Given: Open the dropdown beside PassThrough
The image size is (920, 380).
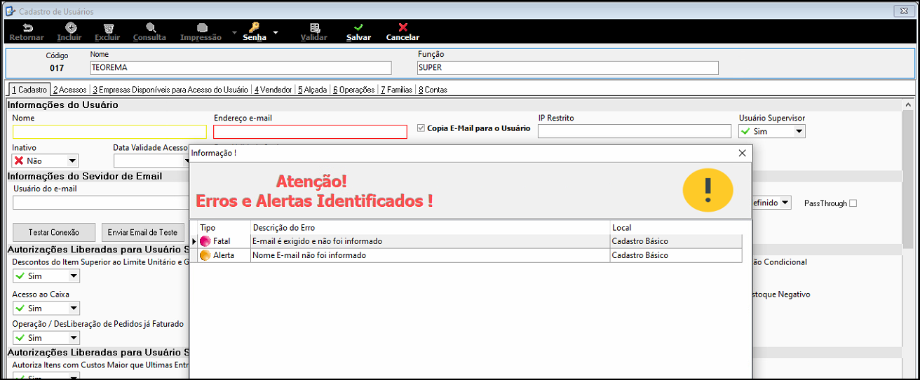Looking at the screenshot, I should coord(785,203).
